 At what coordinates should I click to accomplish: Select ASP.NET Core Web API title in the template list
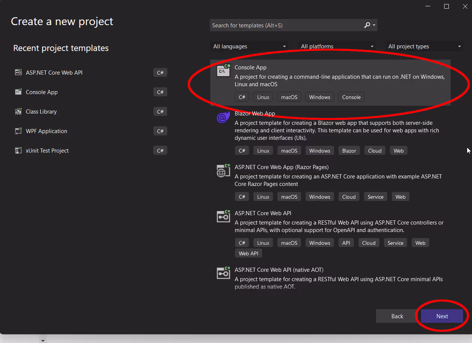[263, 213]
